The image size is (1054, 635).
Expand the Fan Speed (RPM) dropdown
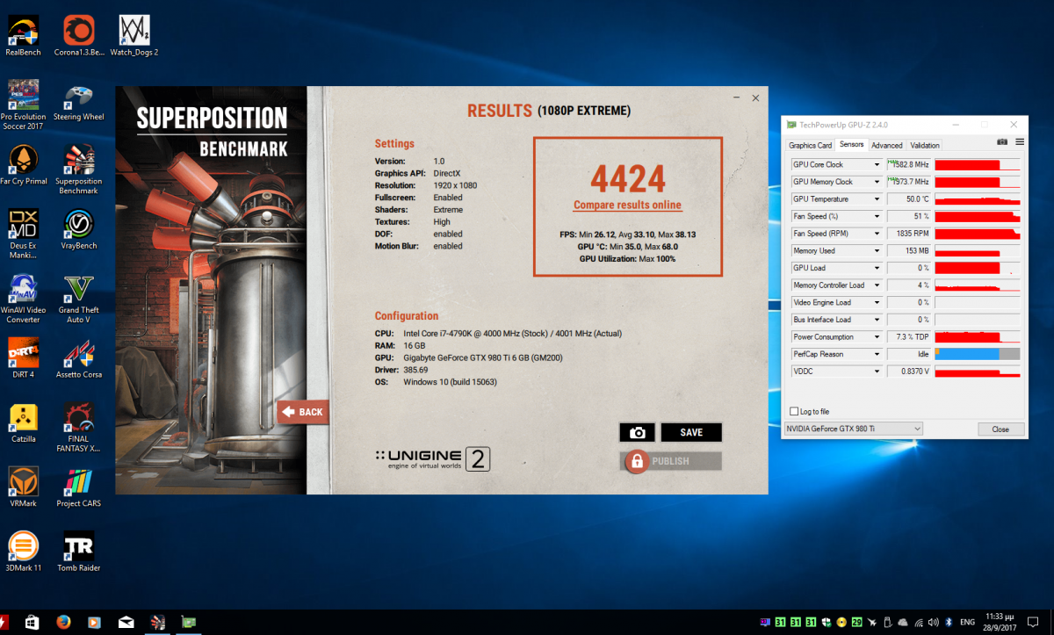876,234
